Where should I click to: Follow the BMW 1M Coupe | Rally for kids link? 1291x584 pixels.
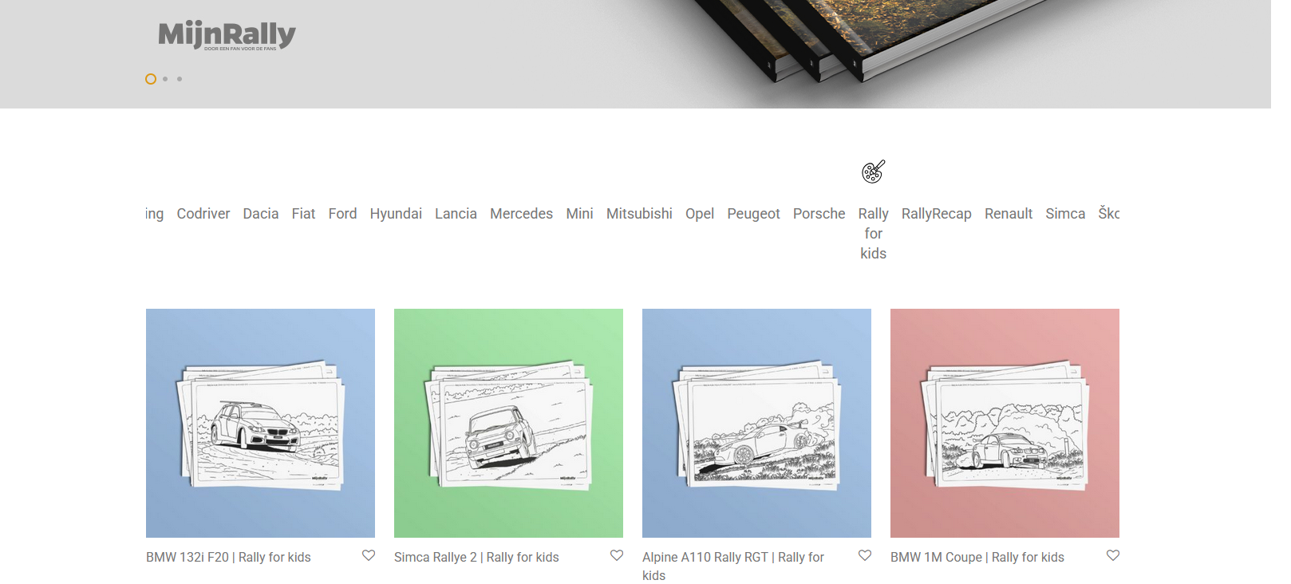pos(977,557)
